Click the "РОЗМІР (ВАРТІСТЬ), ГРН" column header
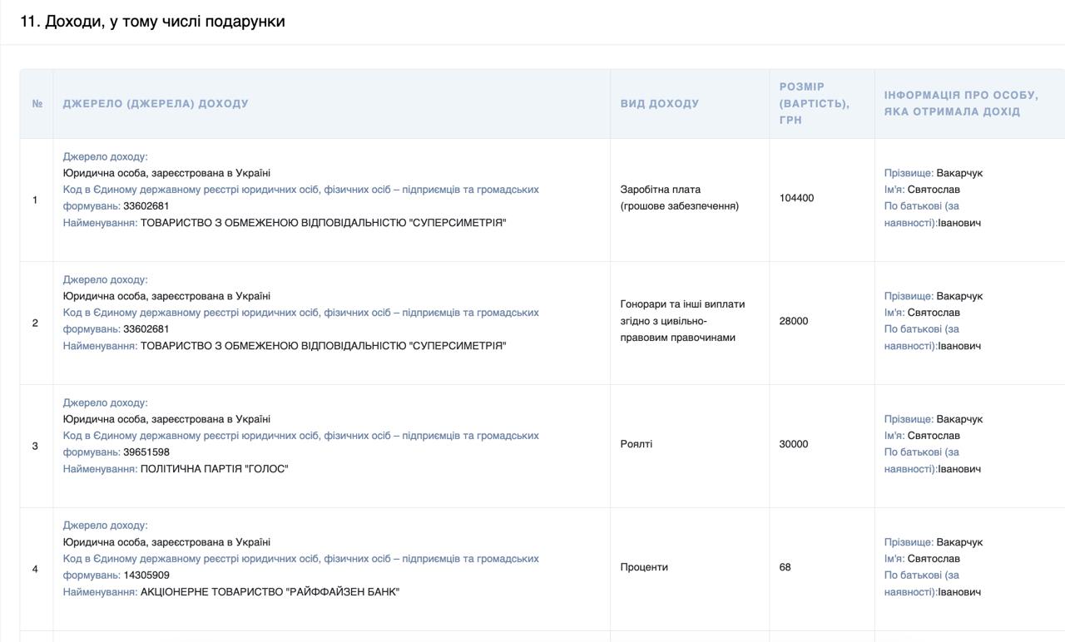 tap(812, 103)
